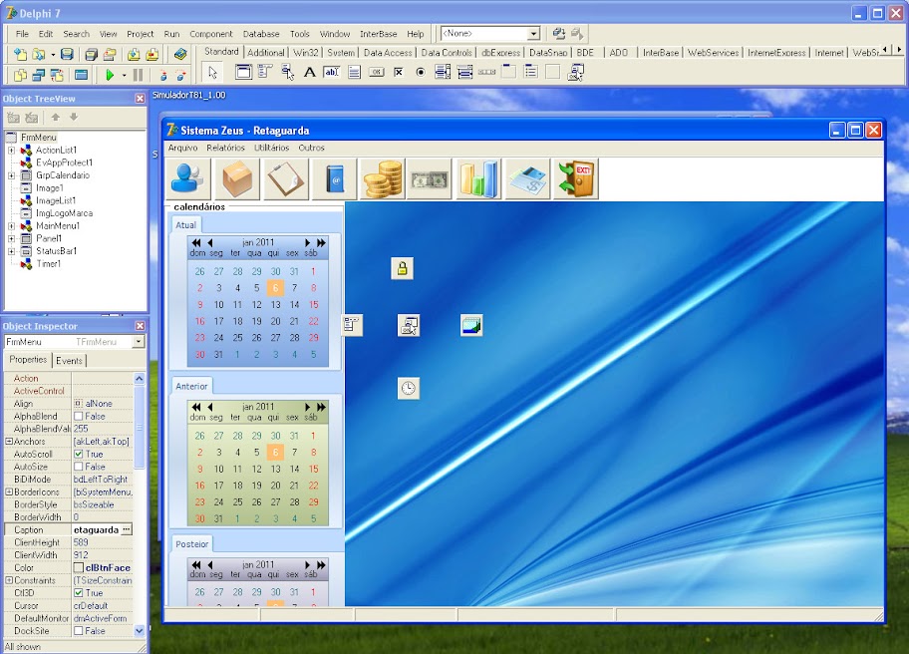Switch to the Events tab in Object Inspector
909x654 pixels.
pyautogui.click(x=69, y=361)
